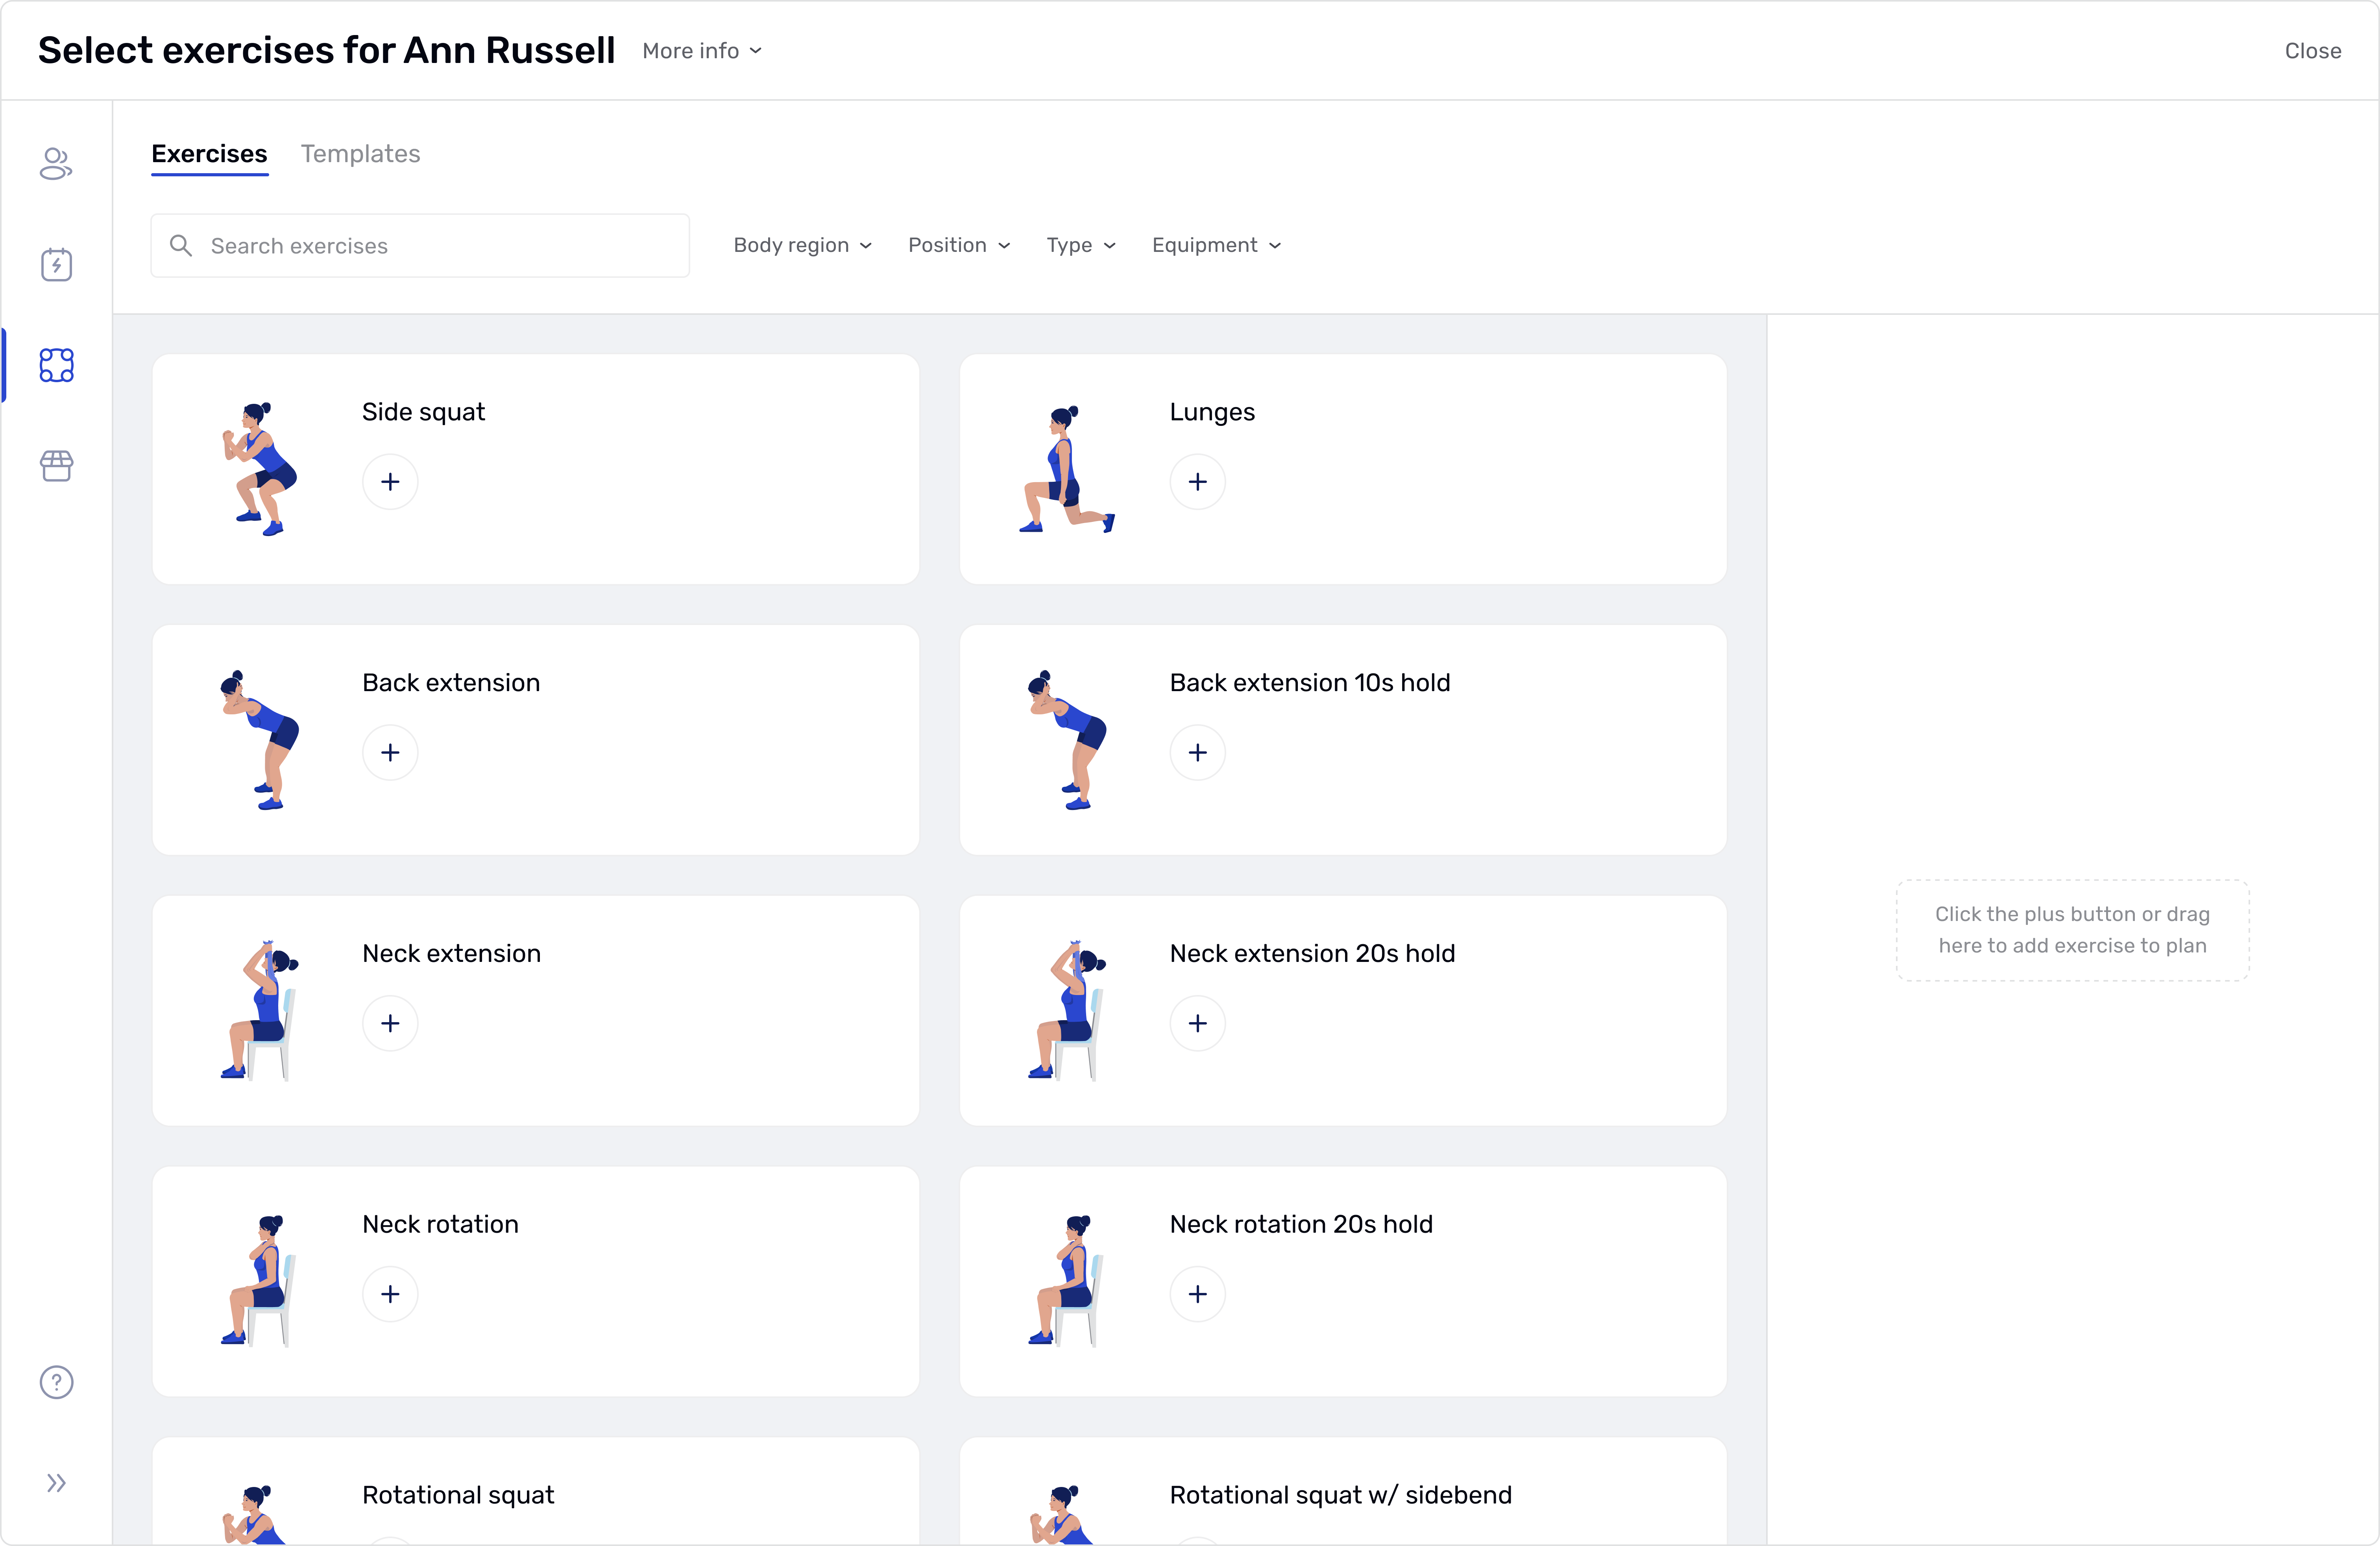Select the Exercises tab
The image size is (2380, 1546).
click(x=209, y=154)
